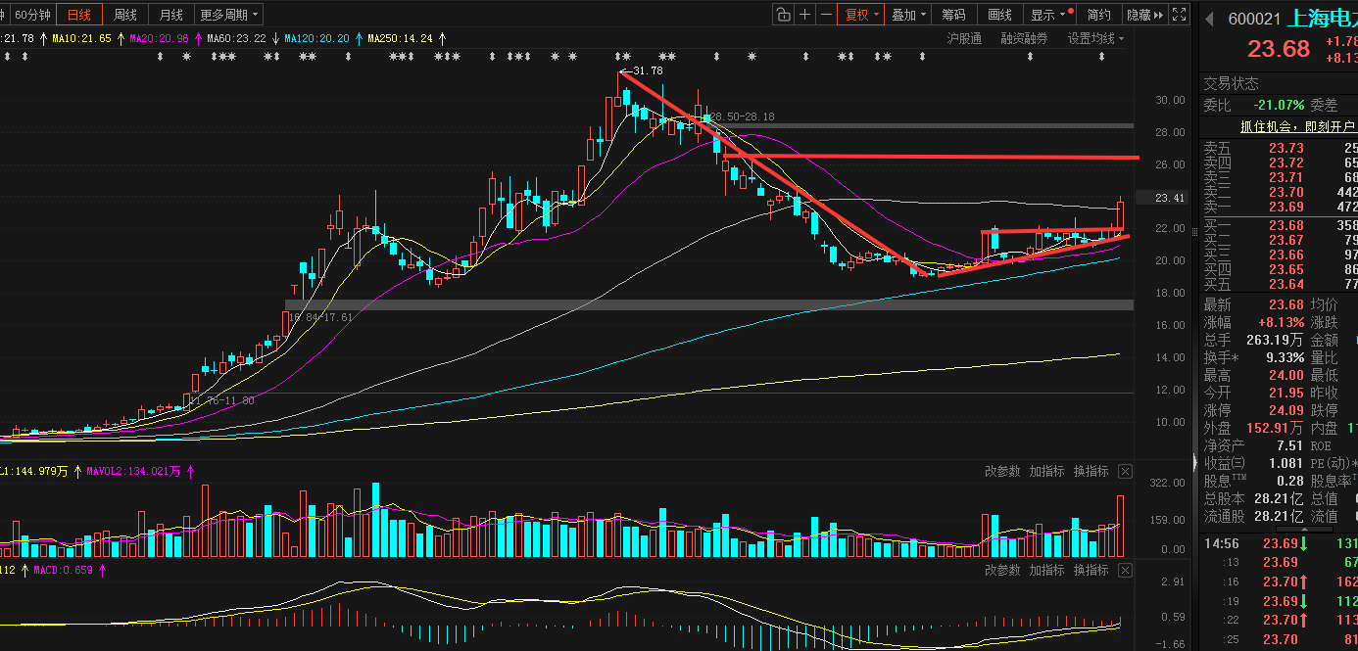Activate the 画线 drawing tool
The image size is (1358, 651).
pos(999,15)
